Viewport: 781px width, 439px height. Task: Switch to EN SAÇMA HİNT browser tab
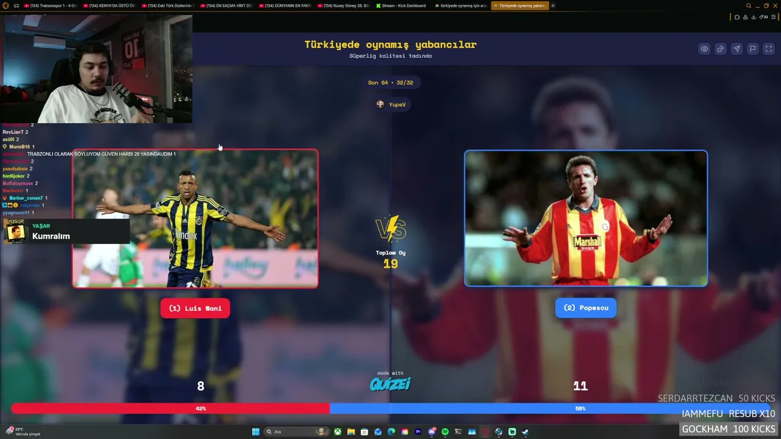pyautogui.click(x=226, y=5)
